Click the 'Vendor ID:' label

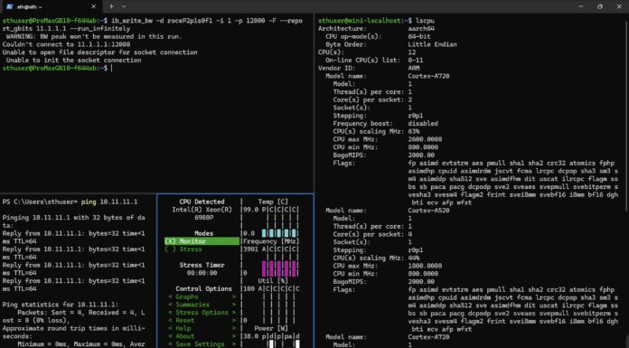(x=337, y=68)
